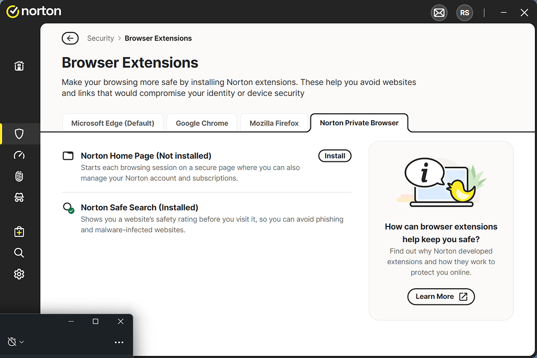
Task: Open Norton search from the sidebar
Action: tap(19, 253)
